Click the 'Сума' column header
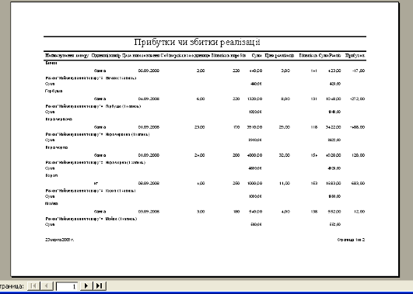 (x=257, y=55)
